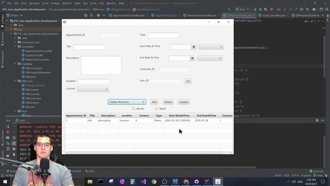Screen dimensions: 330x186
Task: Click the editor's vertical scrollbar
Action: pos(324,56)
